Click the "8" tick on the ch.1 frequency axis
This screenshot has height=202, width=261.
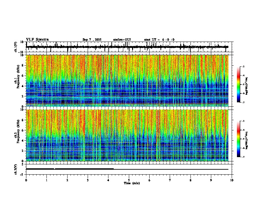tap(23, 65)
